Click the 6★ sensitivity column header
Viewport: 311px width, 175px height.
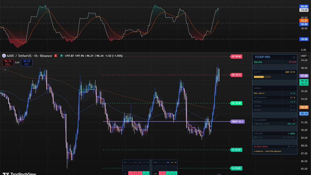point(168,162)
